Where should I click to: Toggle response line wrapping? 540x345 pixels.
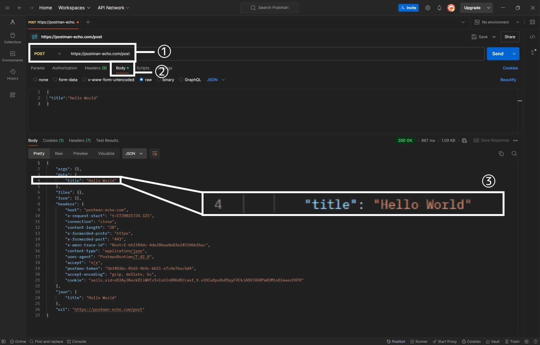pos(155,154)
